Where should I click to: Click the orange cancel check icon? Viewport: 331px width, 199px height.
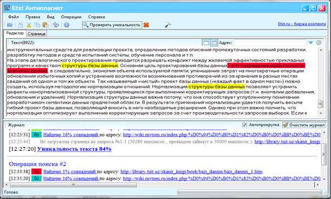point(146,25)
